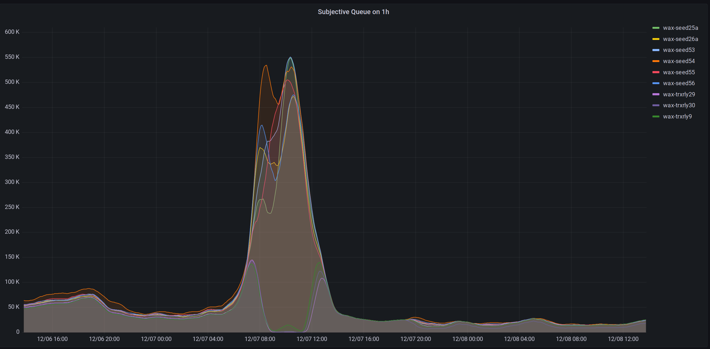Click the wax-trxrly29 legend label
This screenshot has height=349, width=710.
[x=679, y=94]
